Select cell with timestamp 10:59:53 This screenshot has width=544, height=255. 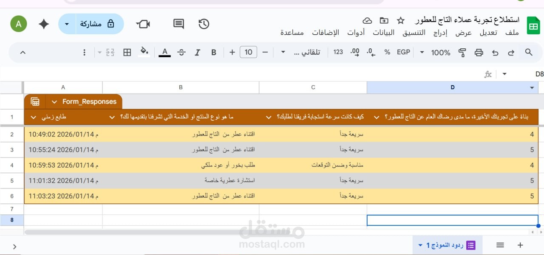63,165
